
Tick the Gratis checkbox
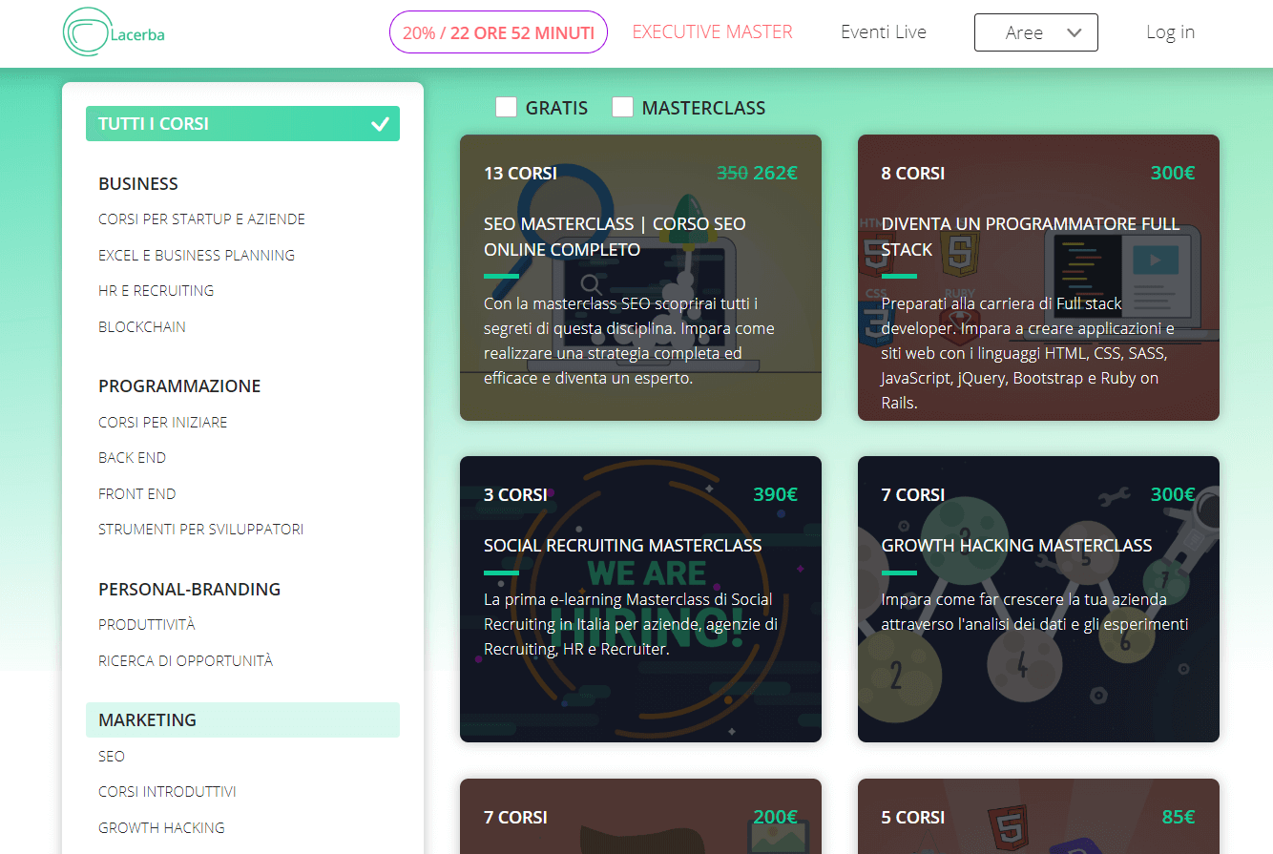506,107
